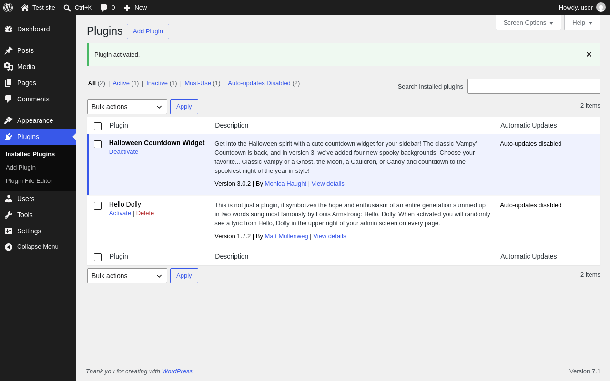Open the WordPress logo menu
This screenshot has width=610, height=381.
click(x=8, y=8)
